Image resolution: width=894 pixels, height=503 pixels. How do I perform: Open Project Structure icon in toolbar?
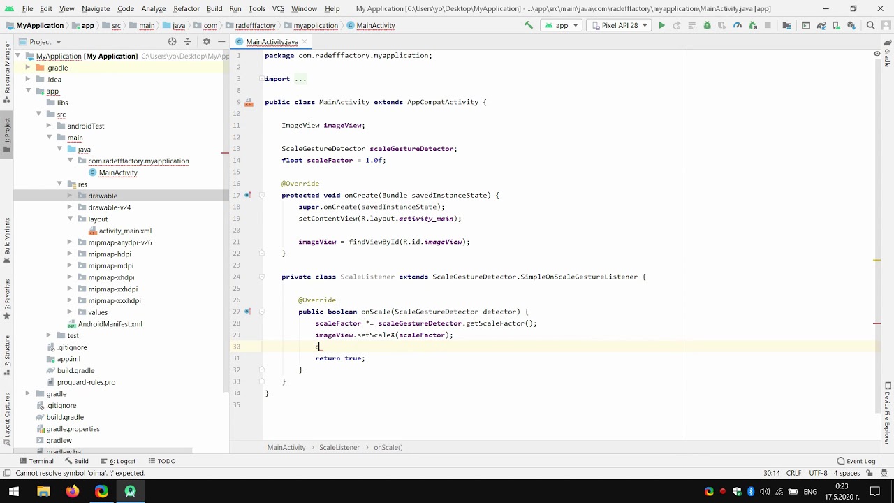tap(787, 25)
